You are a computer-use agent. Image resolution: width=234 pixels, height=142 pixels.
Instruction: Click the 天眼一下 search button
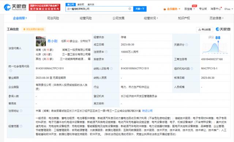(140, 9)
